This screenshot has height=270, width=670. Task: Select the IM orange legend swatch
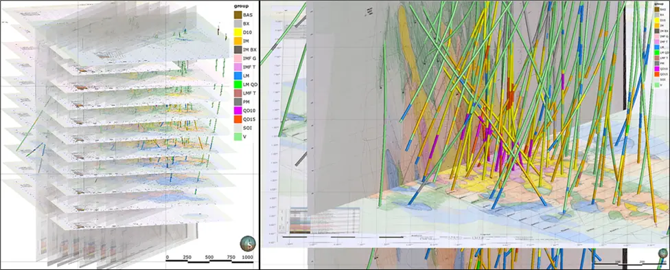tap(238, 42)
